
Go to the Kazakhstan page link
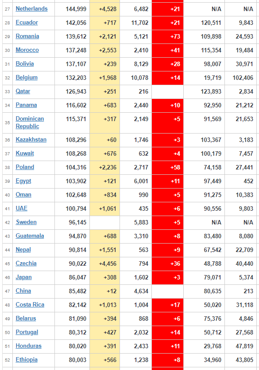point(31,139)
